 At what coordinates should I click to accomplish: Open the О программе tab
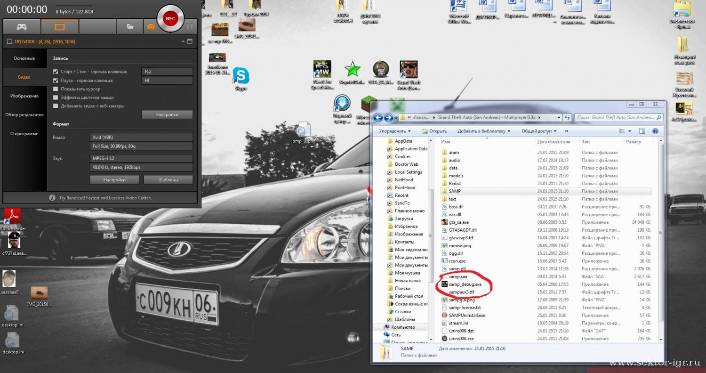[24, 134]
